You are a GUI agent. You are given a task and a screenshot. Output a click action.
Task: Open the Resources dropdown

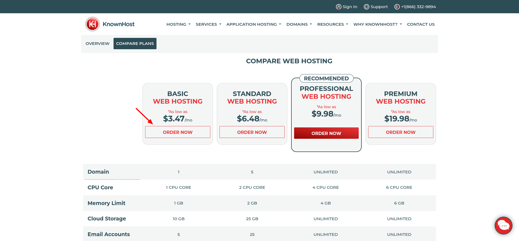pyautogui.click(x=332, y=24)
